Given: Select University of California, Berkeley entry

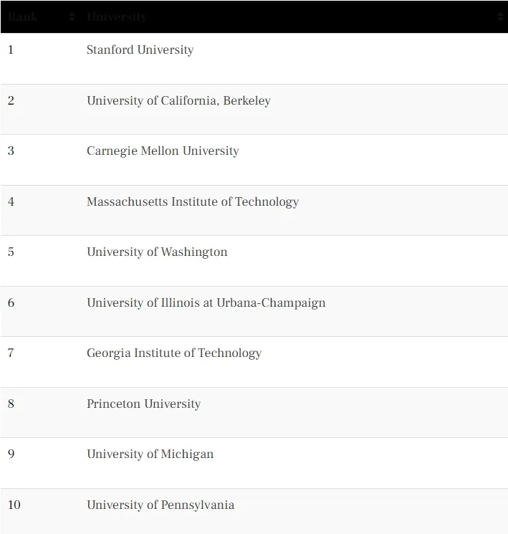Looking at the screenshot, I should click(178, 101).
